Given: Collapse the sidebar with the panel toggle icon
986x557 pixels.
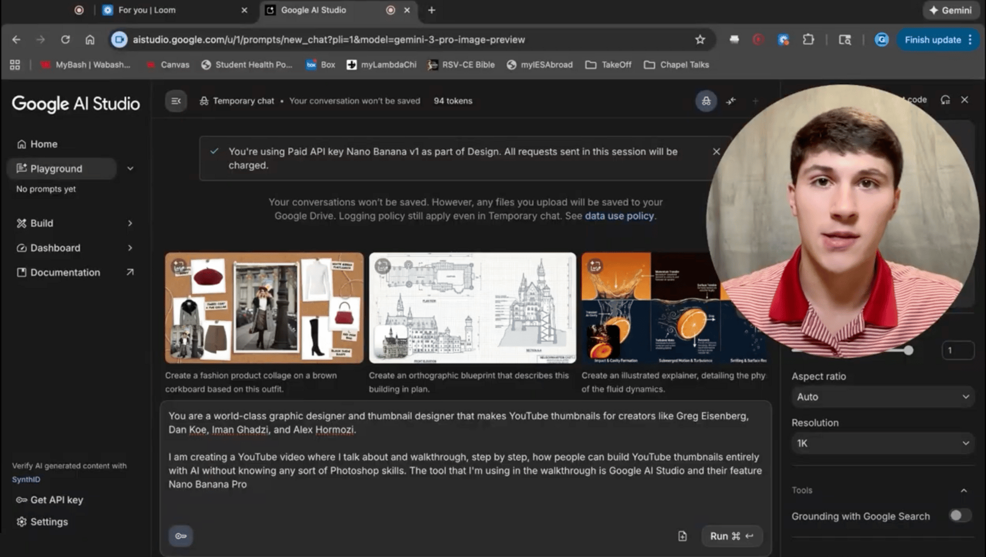Looking at the screenshot, I should pyautogui.click(x=176, y=101).
